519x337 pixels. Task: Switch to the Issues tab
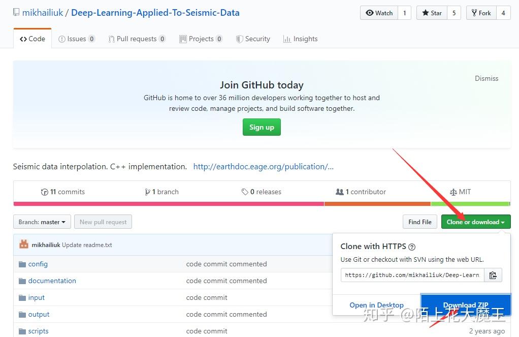point(76,38)
